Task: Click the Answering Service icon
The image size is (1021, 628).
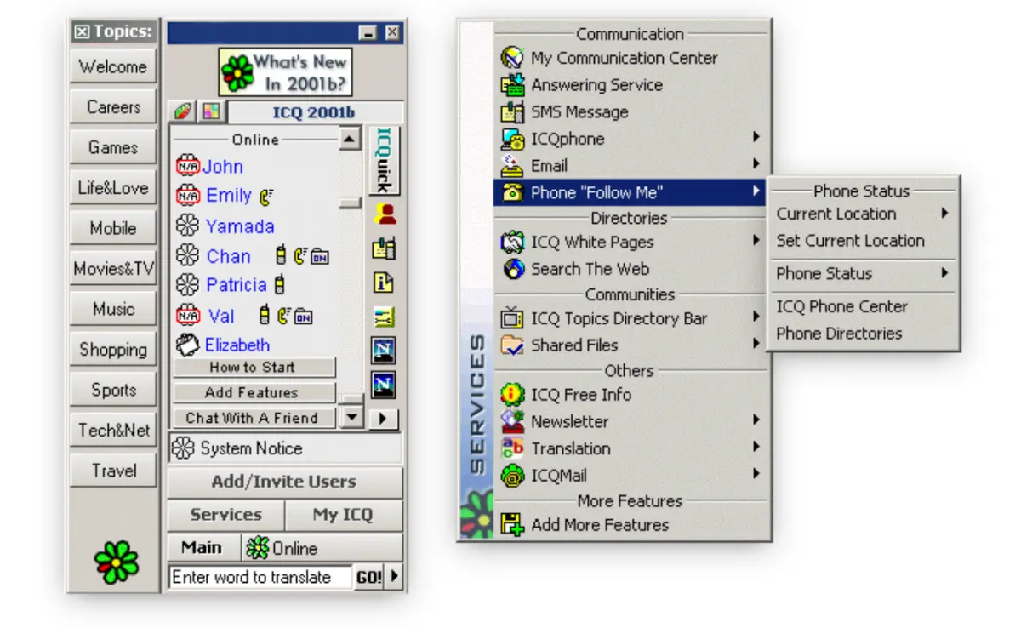Action: pos(513,85)
